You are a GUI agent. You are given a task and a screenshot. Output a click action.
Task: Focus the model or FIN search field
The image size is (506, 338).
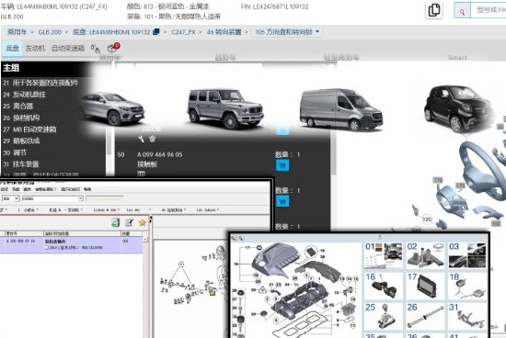coord(489,10)
